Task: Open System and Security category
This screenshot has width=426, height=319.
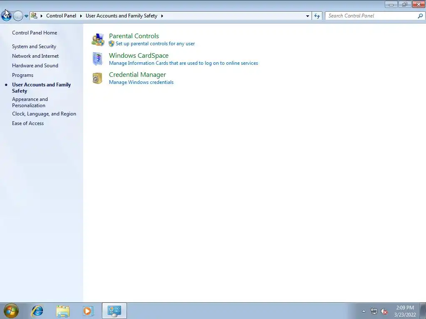Action: [x=34, y=47]
